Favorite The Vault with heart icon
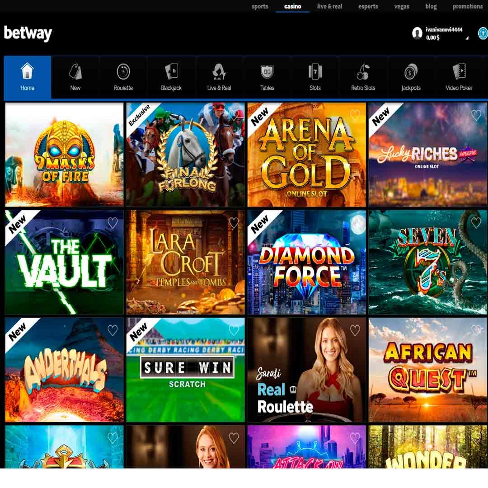The width and height of the screenshot is (488, 488). click(x=113, y=223)
